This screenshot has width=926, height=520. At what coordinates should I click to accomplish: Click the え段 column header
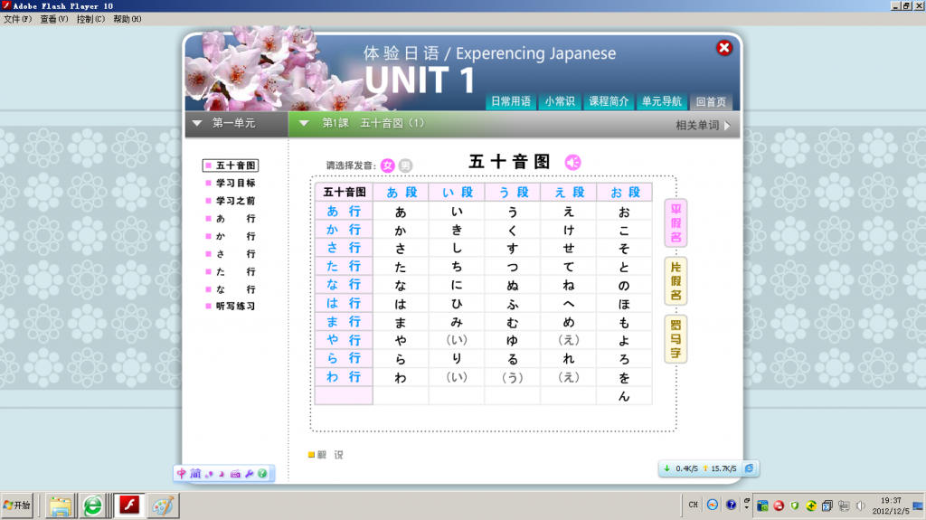569,192
